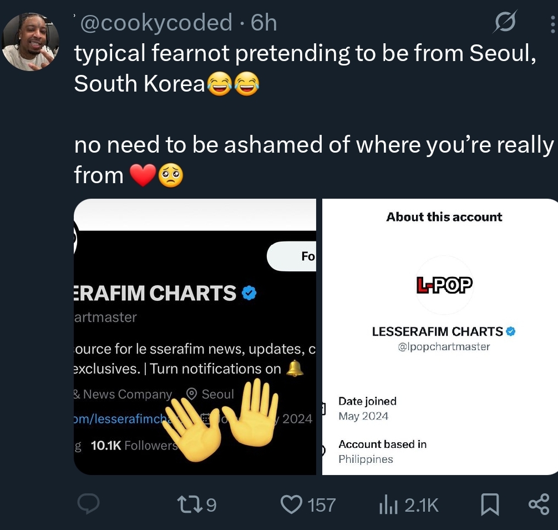Open the share icon
558x530 pixels.
click(x=539, y=504)
